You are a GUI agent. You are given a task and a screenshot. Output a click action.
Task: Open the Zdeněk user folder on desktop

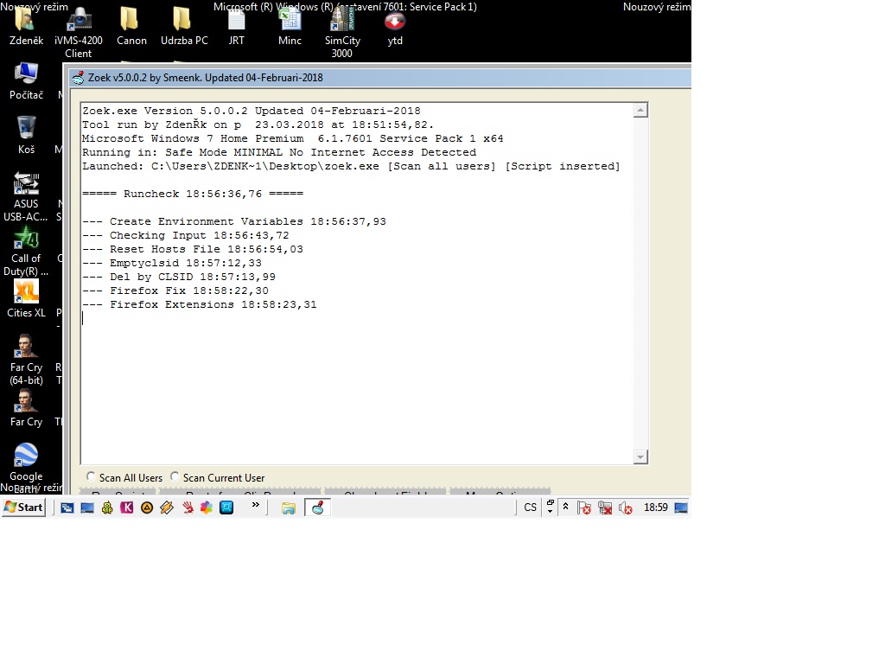click(x=26, y=25)
